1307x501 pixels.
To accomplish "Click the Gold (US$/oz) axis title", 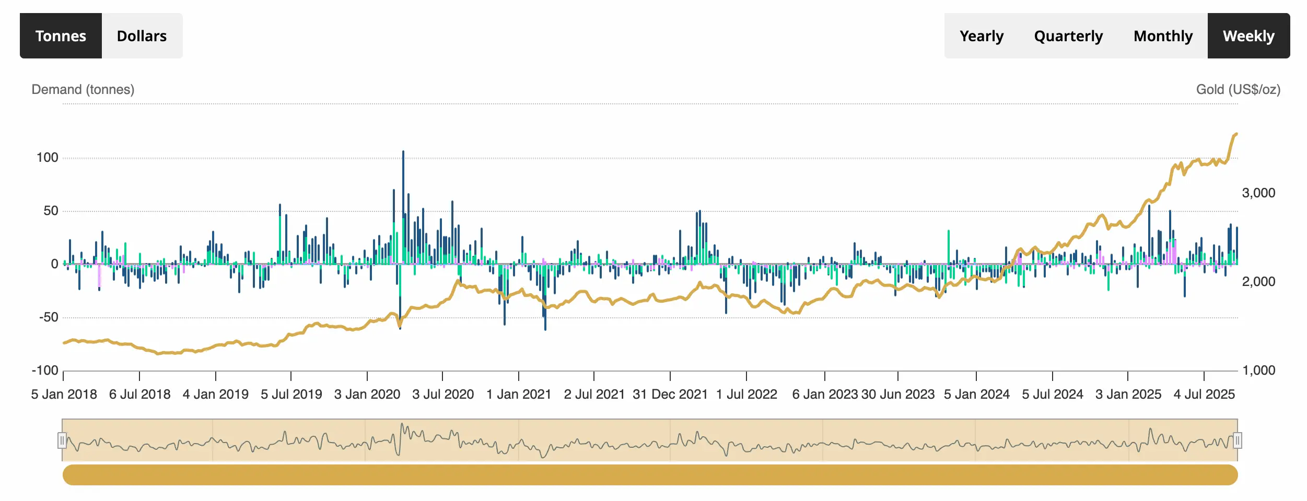I will tap(1238, 90).
